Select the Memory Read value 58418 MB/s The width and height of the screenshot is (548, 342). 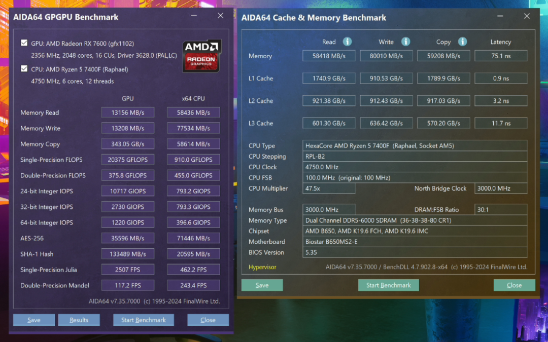point(329,56)
